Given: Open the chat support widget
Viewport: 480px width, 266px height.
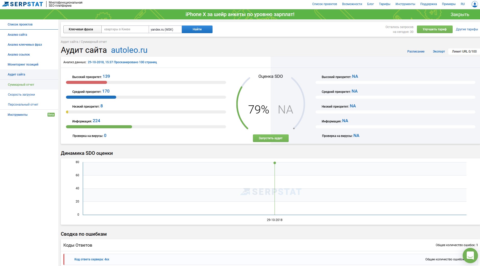Looking at the screenshot, I should coord(470,255).
